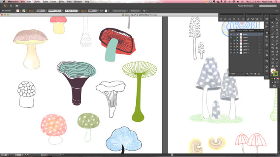
Task: Click the stroke weight input field
Action: [41, 11]
